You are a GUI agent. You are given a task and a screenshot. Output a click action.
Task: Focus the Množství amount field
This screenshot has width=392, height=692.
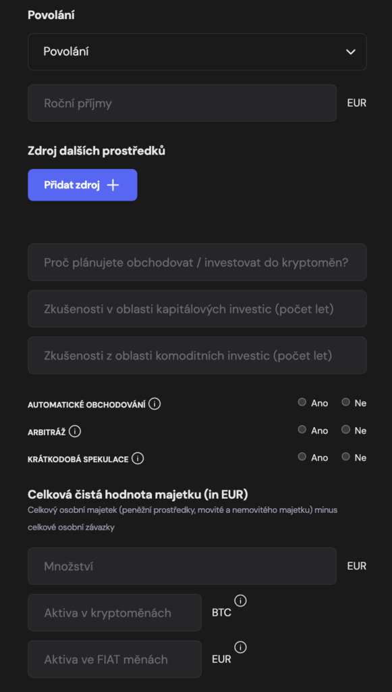coord(182,566)
